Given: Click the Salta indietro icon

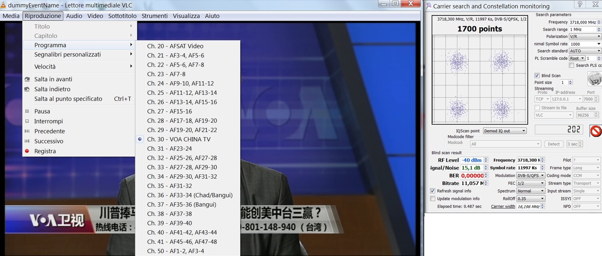Looking at the screenshot, I should pyautogui.click(x=27, y=89).
